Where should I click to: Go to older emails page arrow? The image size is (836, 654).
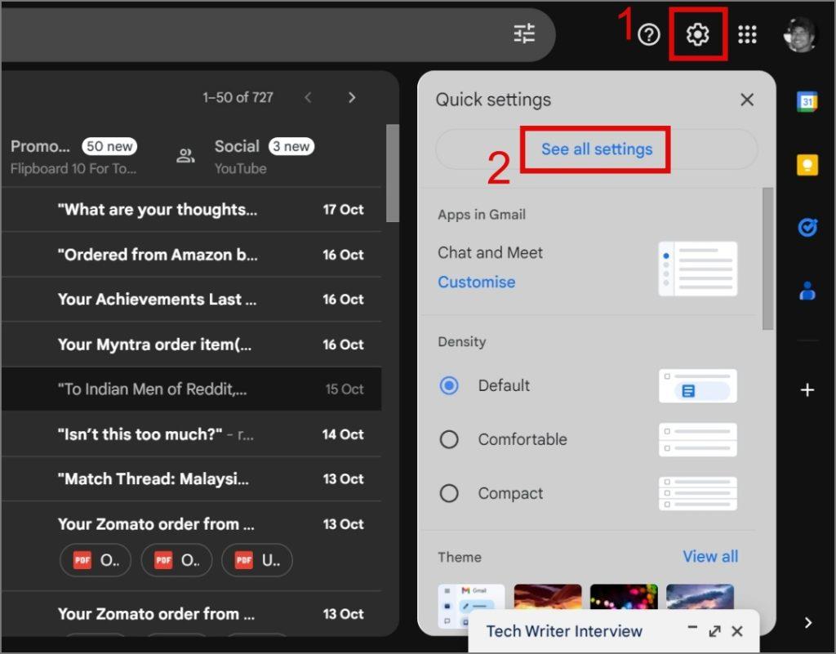click(x=352, y=97)
